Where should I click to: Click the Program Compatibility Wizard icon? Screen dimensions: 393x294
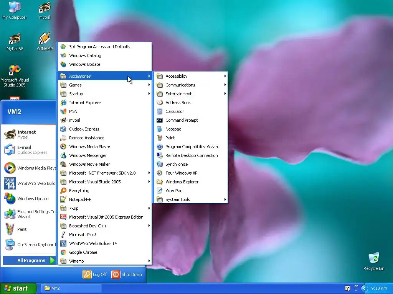point(160,147)
